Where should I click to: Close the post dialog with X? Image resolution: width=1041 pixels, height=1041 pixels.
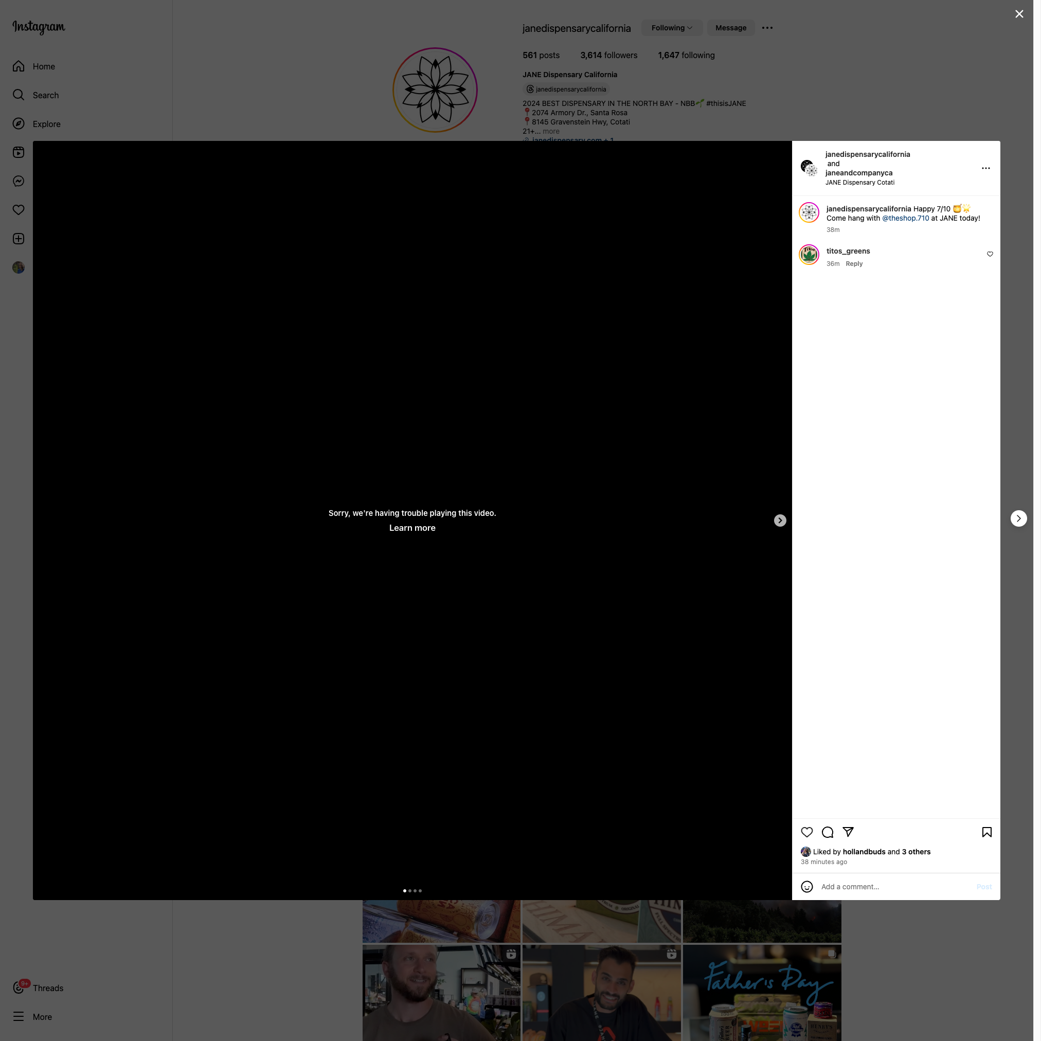point(1019,14)
